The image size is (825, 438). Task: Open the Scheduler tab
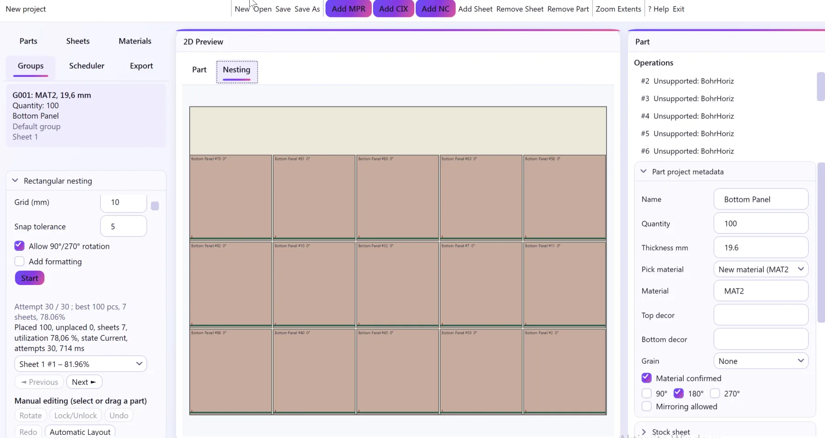(87, 66)
